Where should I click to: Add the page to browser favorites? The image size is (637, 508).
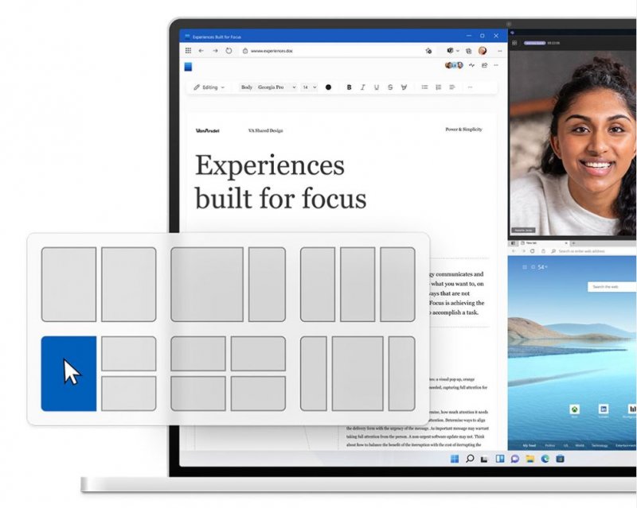pos(429,50)
